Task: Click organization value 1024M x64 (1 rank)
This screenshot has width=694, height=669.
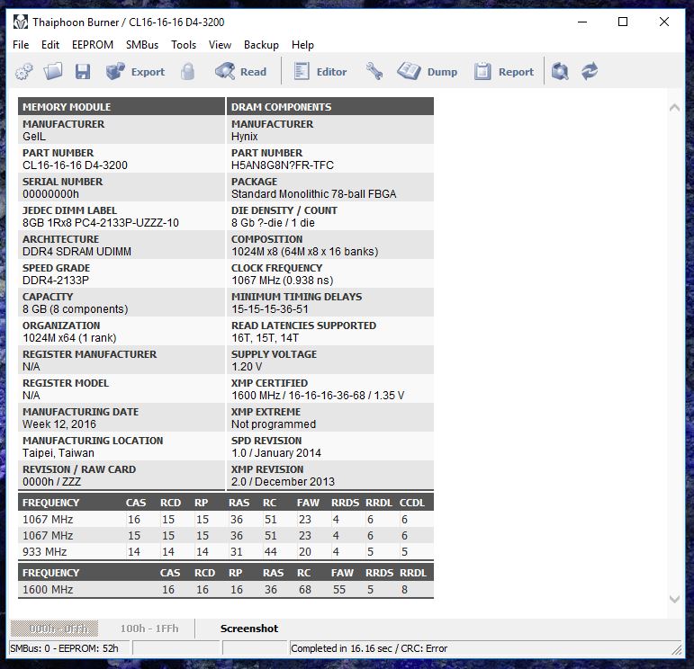Action: click(x=69, y=337)
